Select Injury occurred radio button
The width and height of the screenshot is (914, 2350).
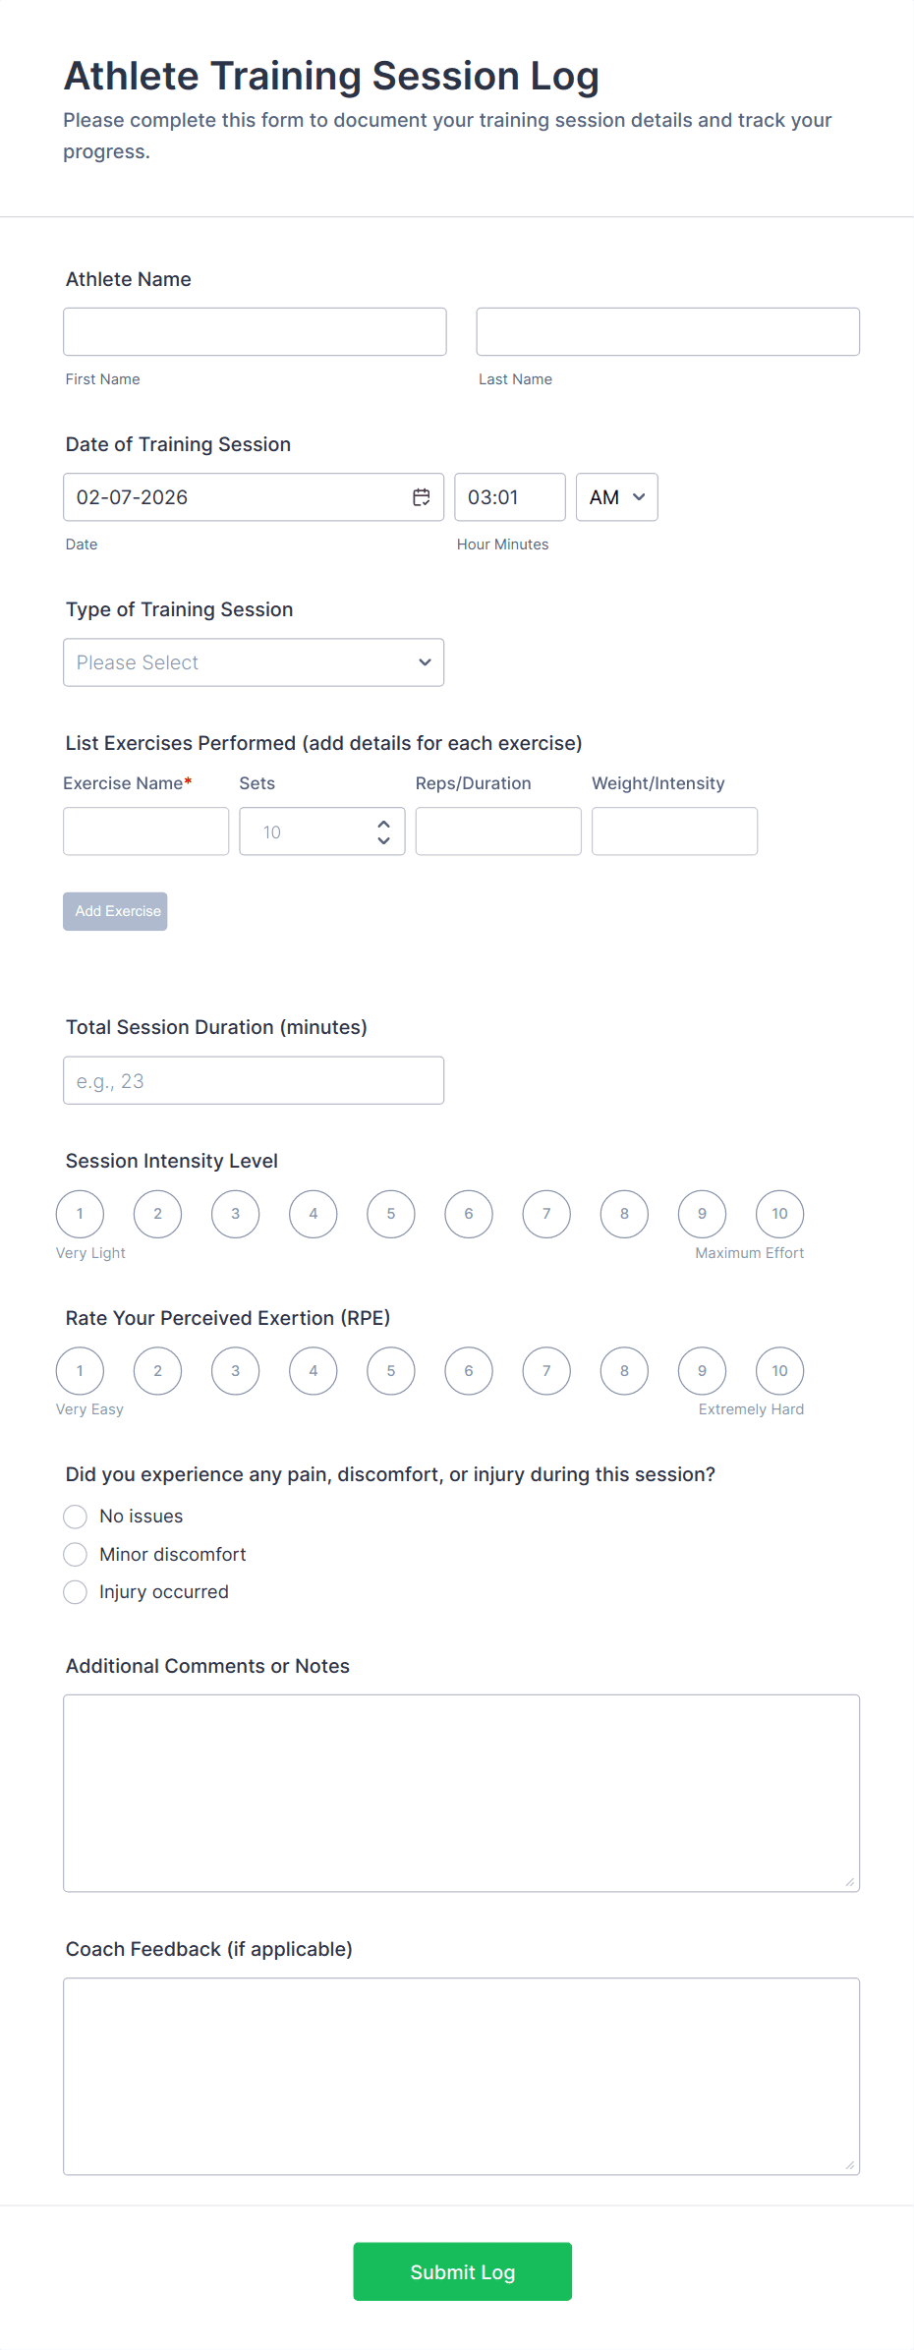point(76,1592)
